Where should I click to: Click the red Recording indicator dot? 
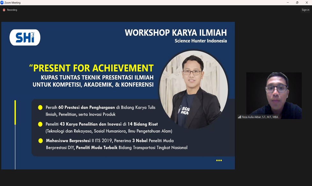(x=4, y=10)
